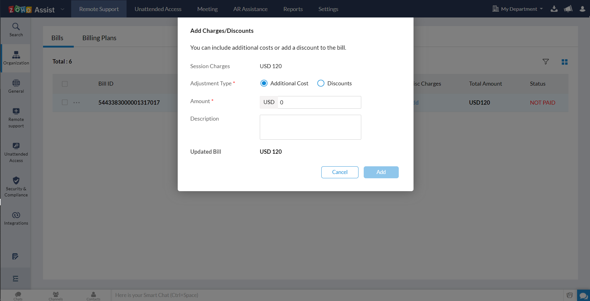Select the Integrations sidebar icon
This screenshot has width=590, height=301.
[16, 218]
